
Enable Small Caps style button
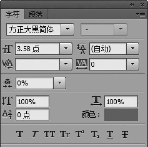click(65, 134)
